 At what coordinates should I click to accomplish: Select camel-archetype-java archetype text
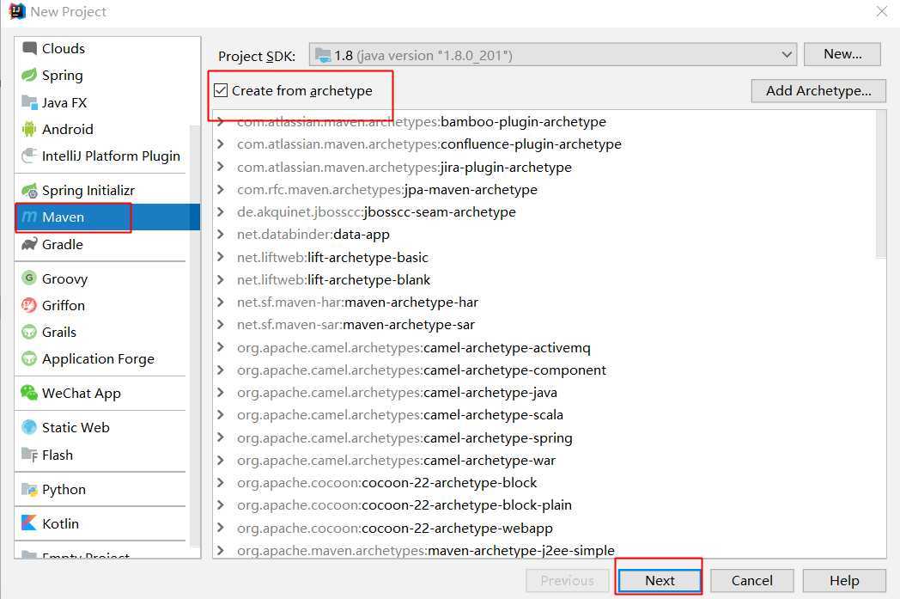click(x=490, y=392)
